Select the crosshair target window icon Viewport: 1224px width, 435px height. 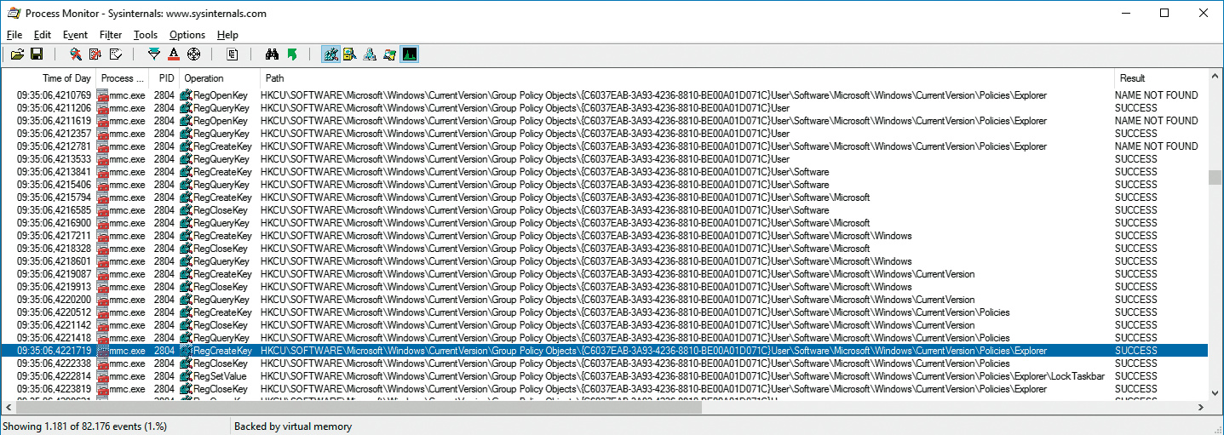193,54
